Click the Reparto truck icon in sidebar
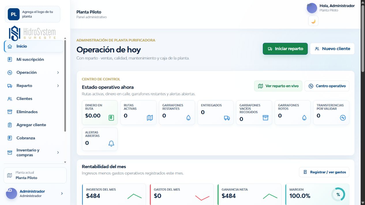This screenshot has width=365, height=205. (10, 86)
